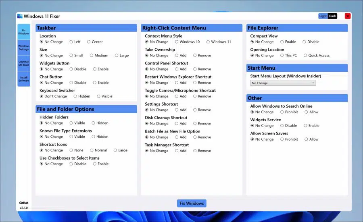Switch to Light theme
This screenshot has height=222, width=363.
[x=323, y=16]
